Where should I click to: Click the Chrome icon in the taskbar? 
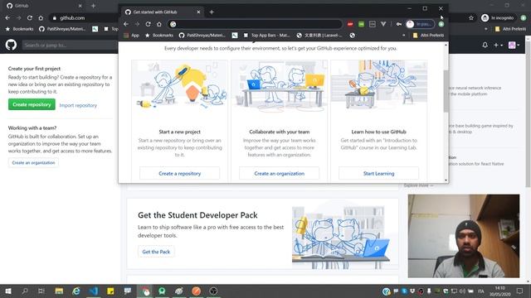pos(145,291)
